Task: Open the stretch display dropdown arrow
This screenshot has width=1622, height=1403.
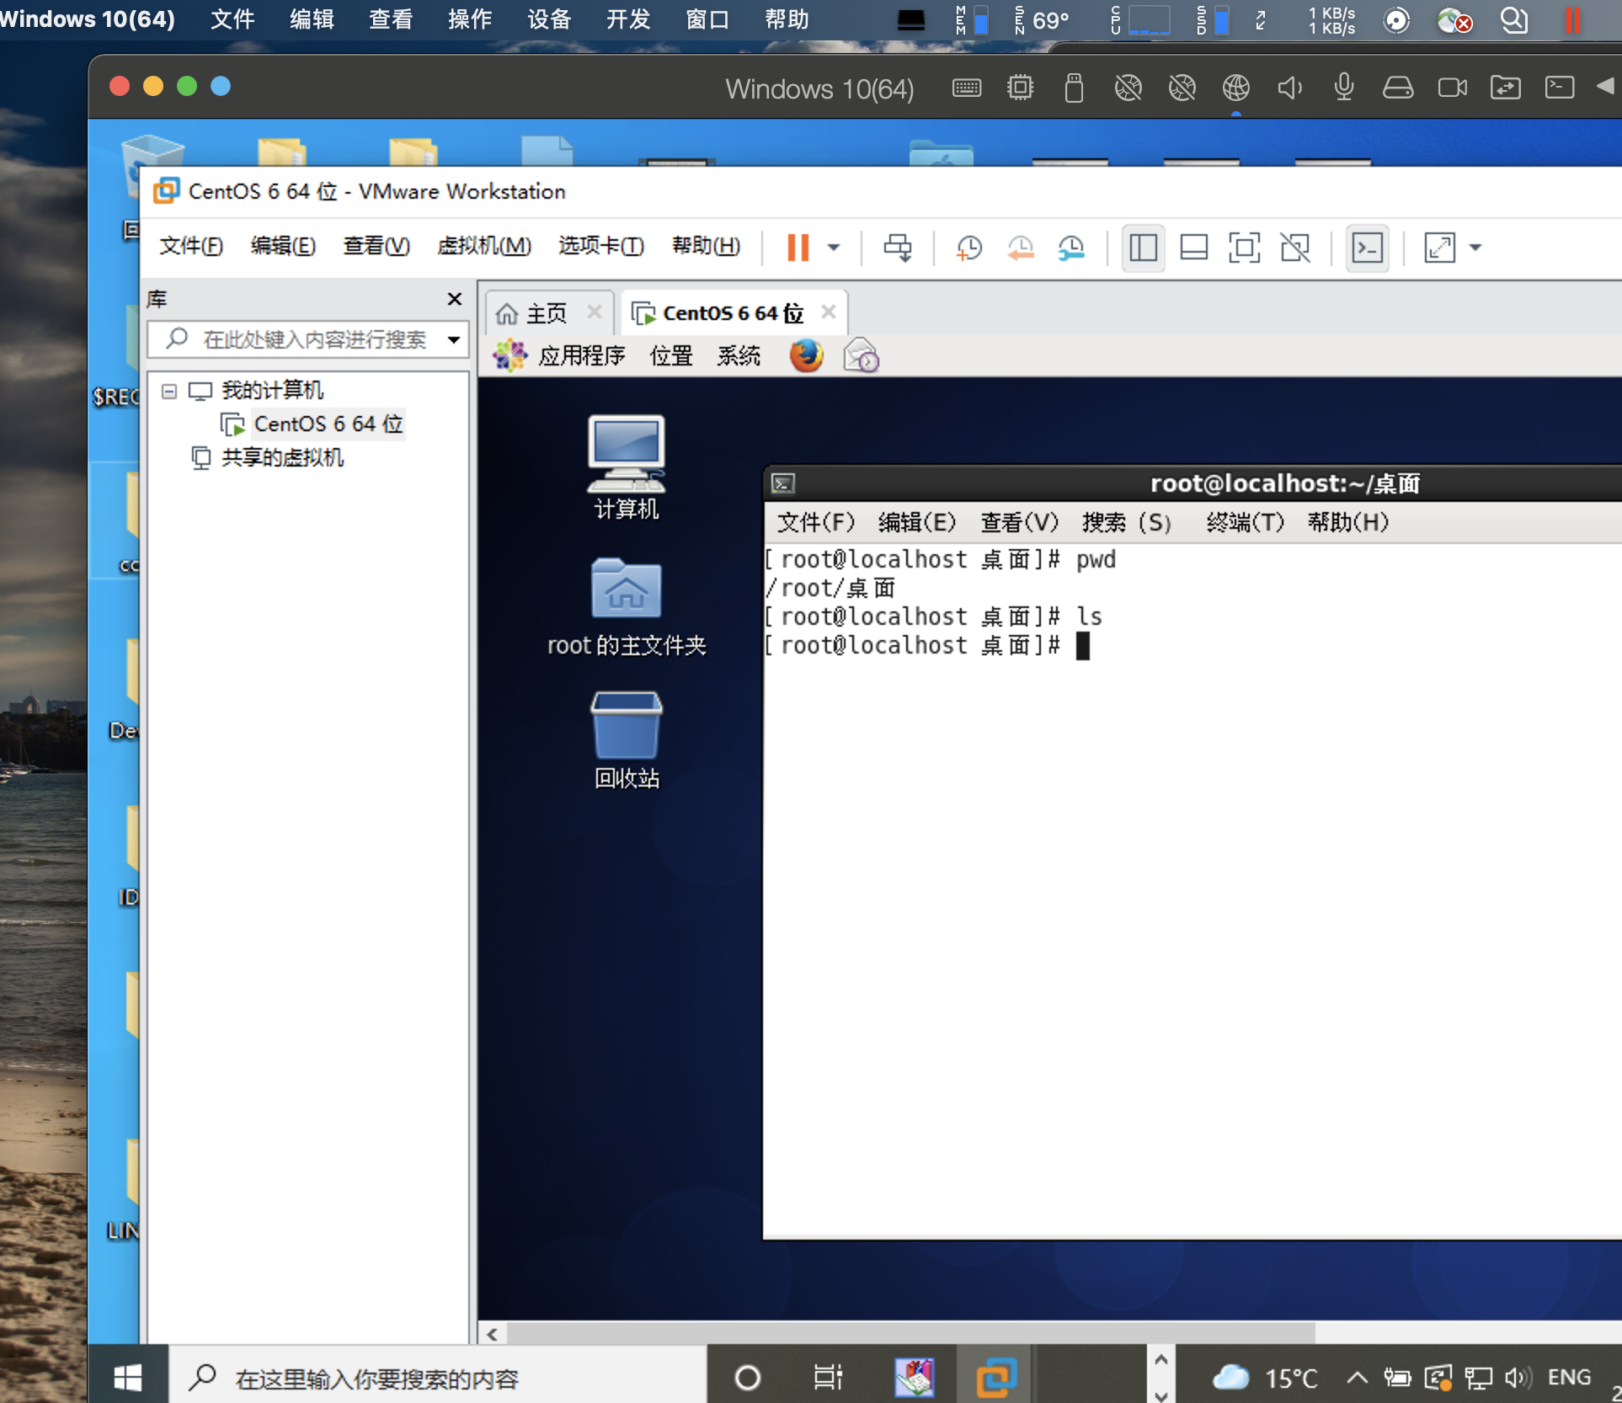Action: tap(1475, 248)
